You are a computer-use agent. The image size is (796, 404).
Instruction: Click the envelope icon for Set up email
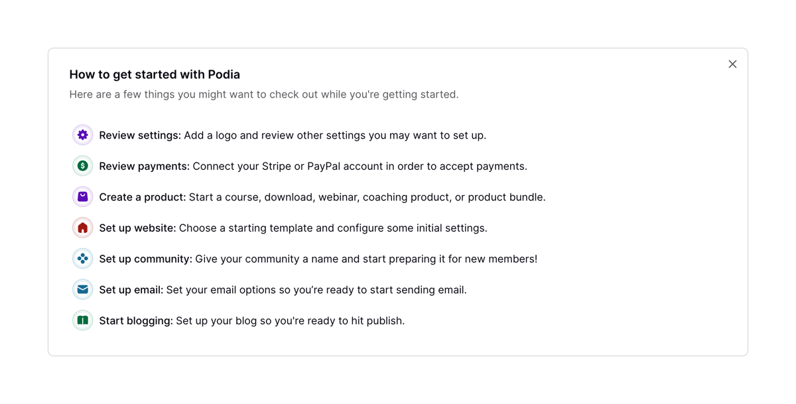pyautogui.click(x=82, y=289)
